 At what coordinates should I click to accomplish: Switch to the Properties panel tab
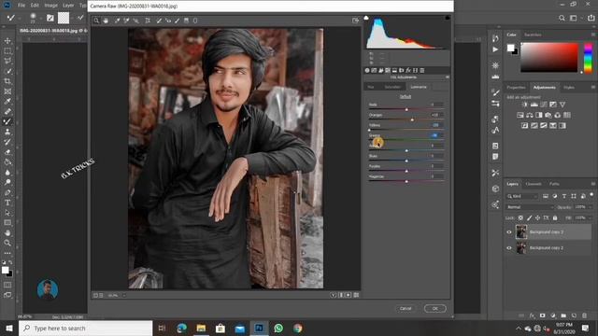pyautogui.click(x=517, y=88)
